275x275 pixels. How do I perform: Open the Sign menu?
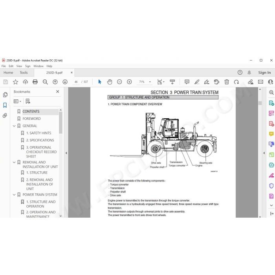coord(28,66)
